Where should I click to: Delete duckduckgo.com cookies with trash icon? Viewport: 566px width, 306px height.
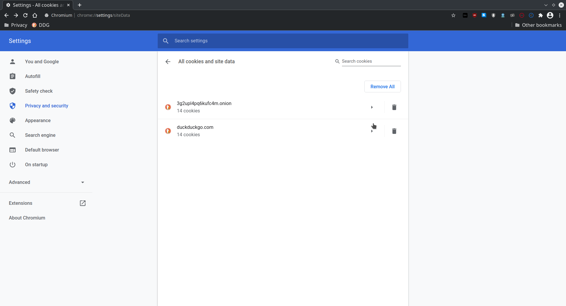click(x=394, y=131)
